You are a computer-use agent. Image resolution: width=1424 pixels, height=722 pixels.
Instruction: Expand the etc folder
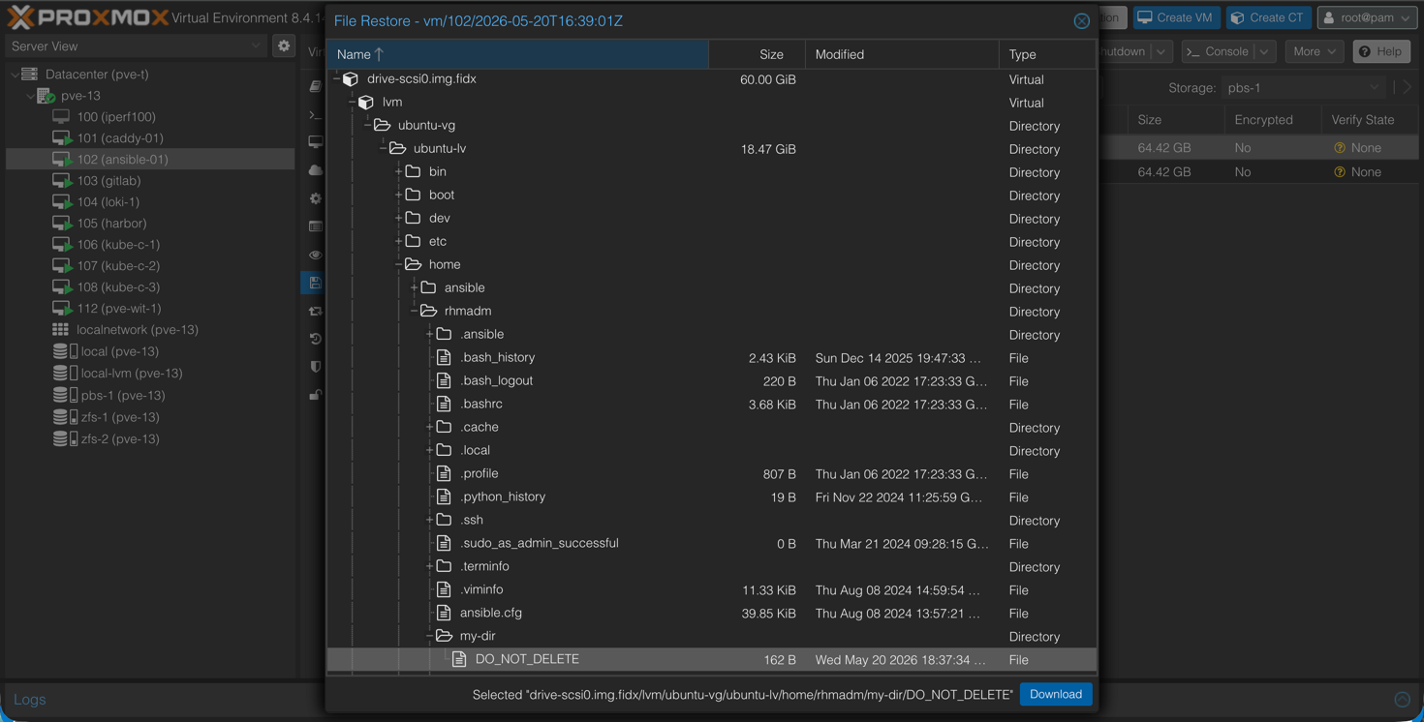pyautogui.click(x=398, y=242)
